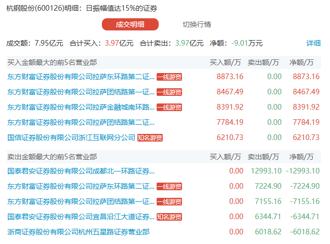Click 一线游资 tag beside buy amount 8467.49
Viewport: 330px width, 244px height.
coord(169,92)
